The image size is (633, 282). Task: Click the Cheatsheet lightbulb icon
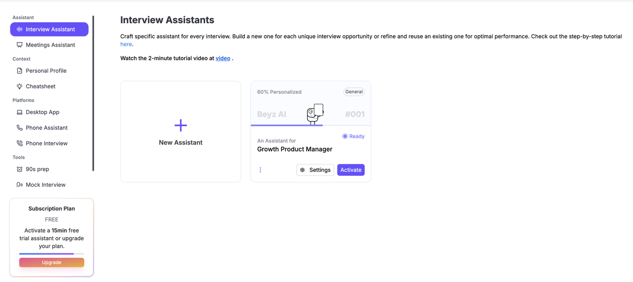click(x=20, y=86)
